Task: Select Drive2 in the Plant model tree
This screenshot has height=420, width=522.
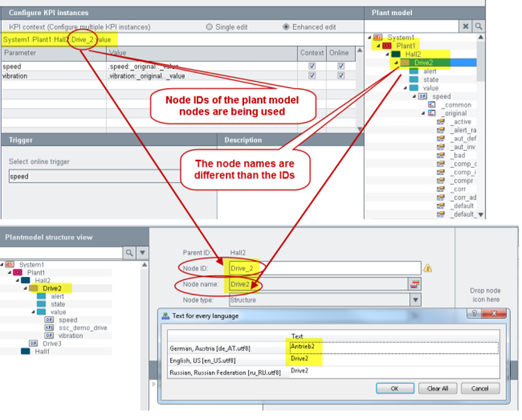Action: click(x=423, y=63)
